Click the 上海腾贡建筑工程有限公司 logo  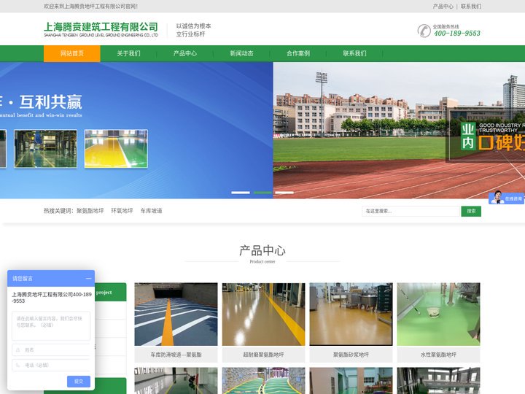click(101, 29)
